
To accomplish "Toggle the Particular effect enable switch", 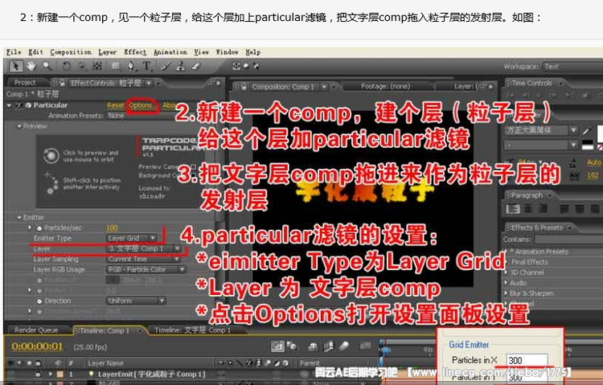I will coord(18,105).
